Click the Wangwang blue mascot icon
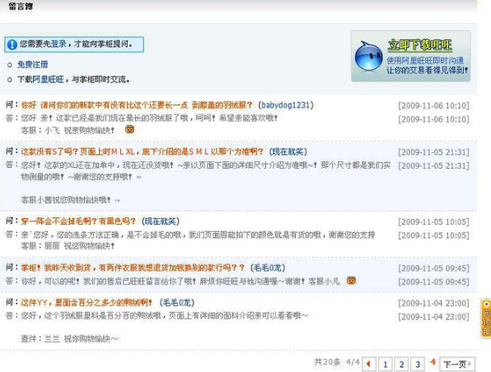The width and height of the screenshot is (491, 372). click(368, 56)
